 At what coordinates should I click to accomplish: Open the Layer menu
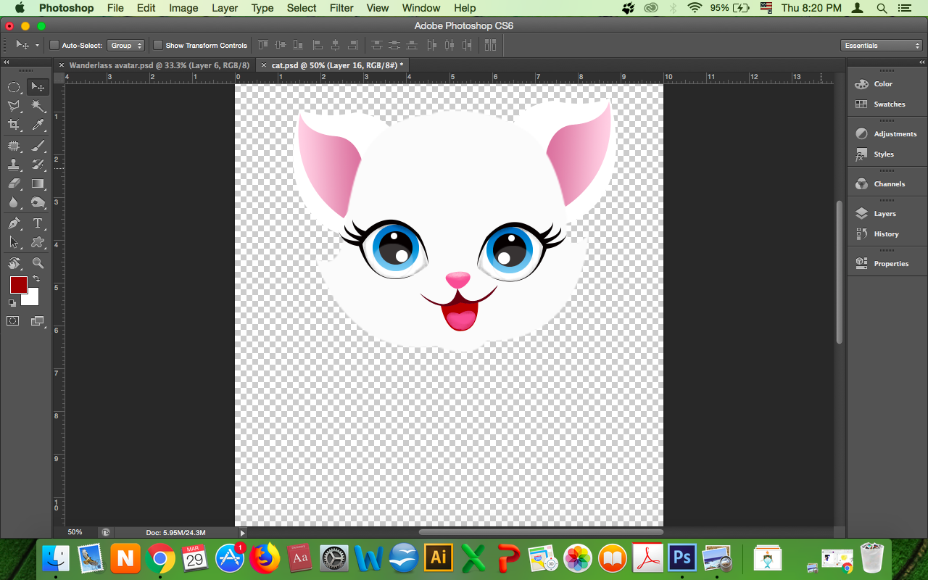point(225,8)
